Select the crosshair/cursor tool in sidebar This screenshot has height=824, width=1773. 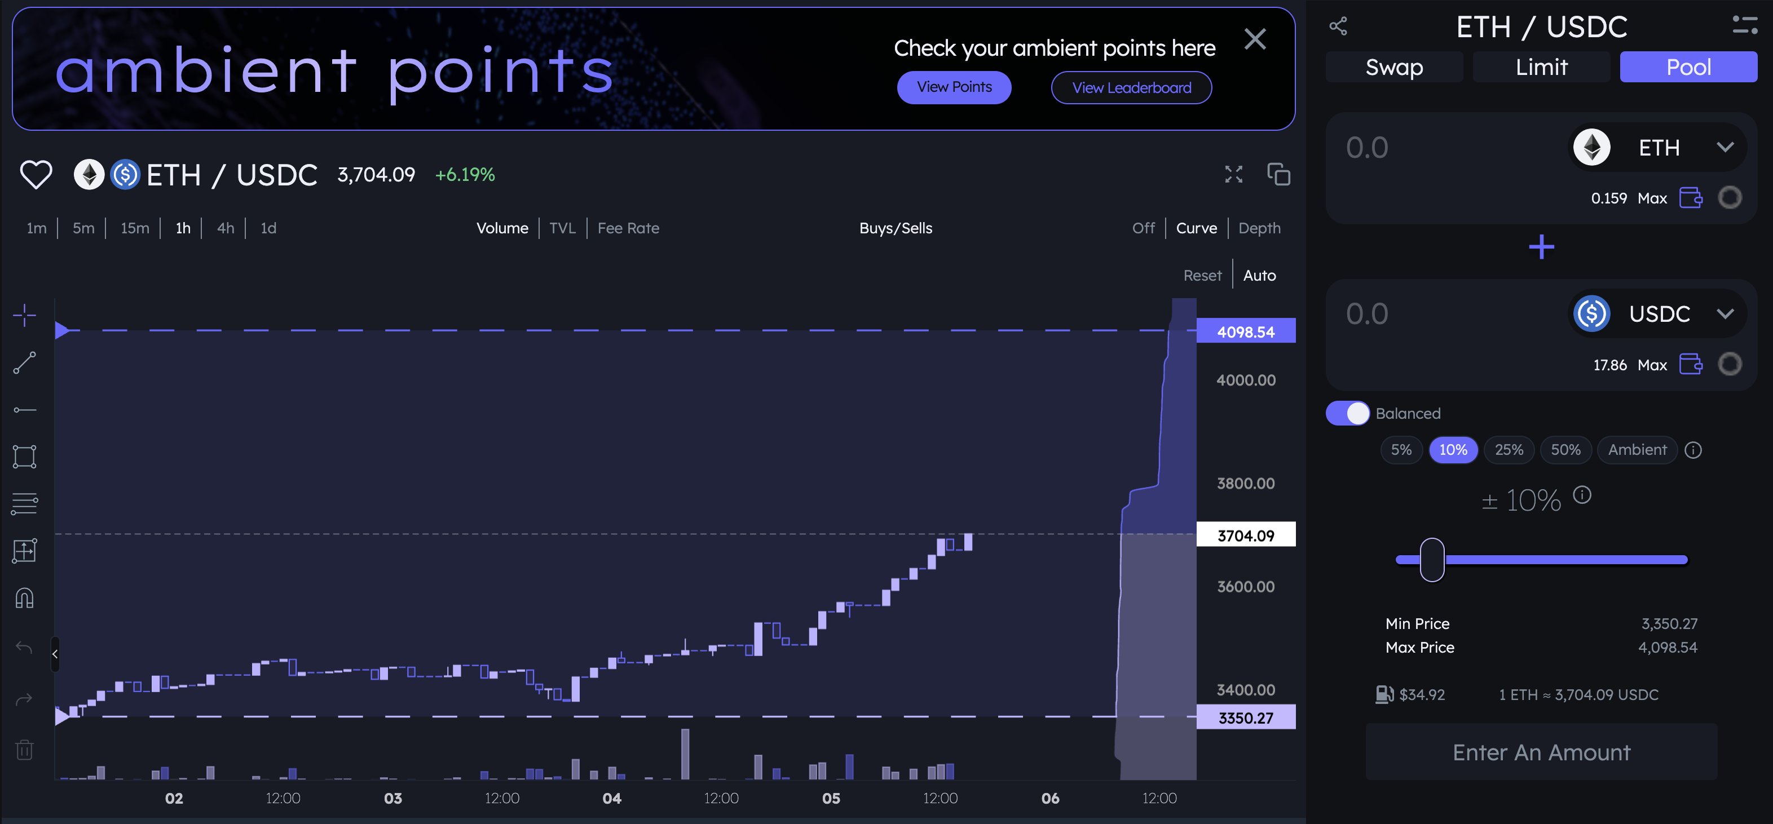click(x=24, y=316)
